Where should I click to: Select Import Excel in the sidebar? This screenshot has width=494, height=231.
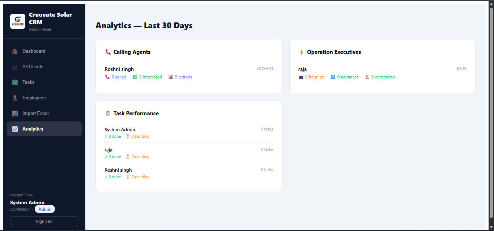[44, 114]
